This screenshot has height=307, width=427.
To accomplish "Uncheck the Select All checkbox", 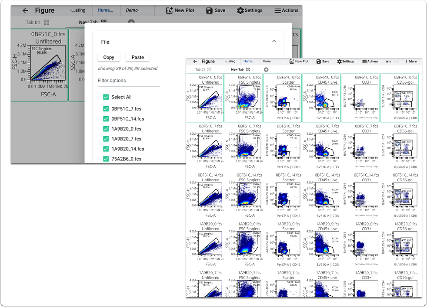I will pyautogui.click(x=106, y=97).
